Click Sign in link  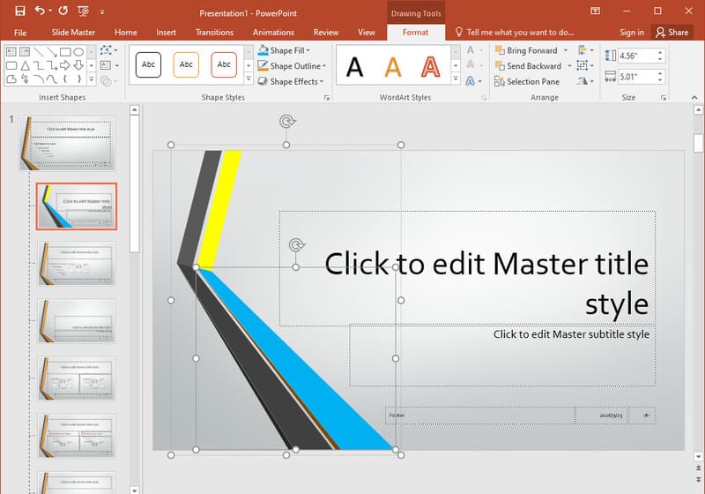click(x=632, y=33)
